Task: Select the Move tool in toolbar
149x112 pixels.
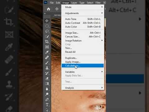Action: pyautogui.click(x=47, y=21)
